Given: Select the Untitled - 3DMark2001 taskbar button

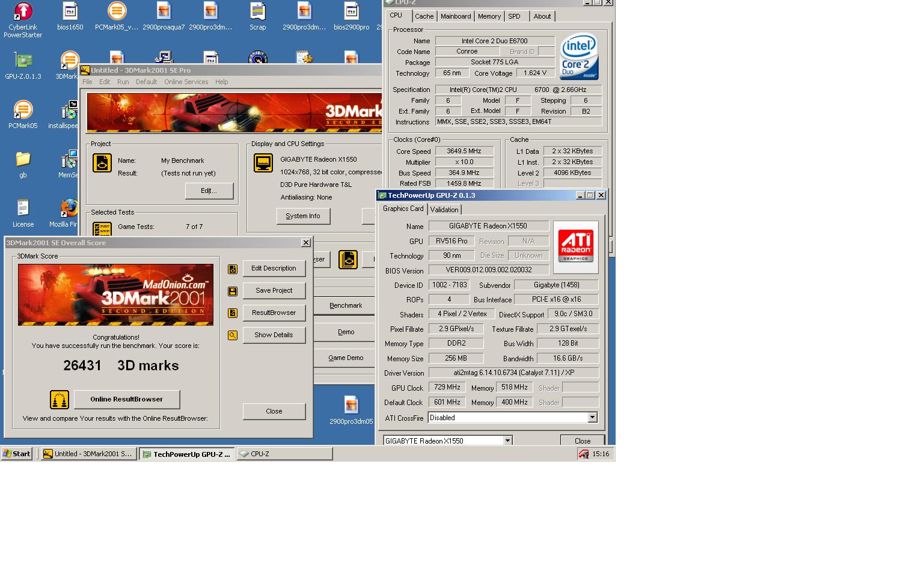Looking at the screenshot, I should pos(89,454).
